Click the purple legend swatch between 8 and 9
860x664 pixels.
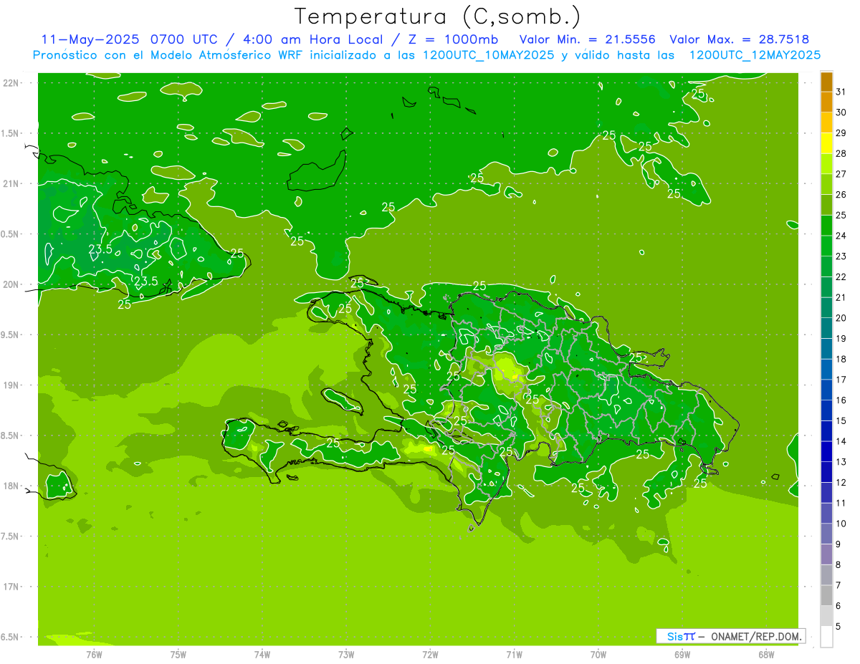click(x=826, y=554)
